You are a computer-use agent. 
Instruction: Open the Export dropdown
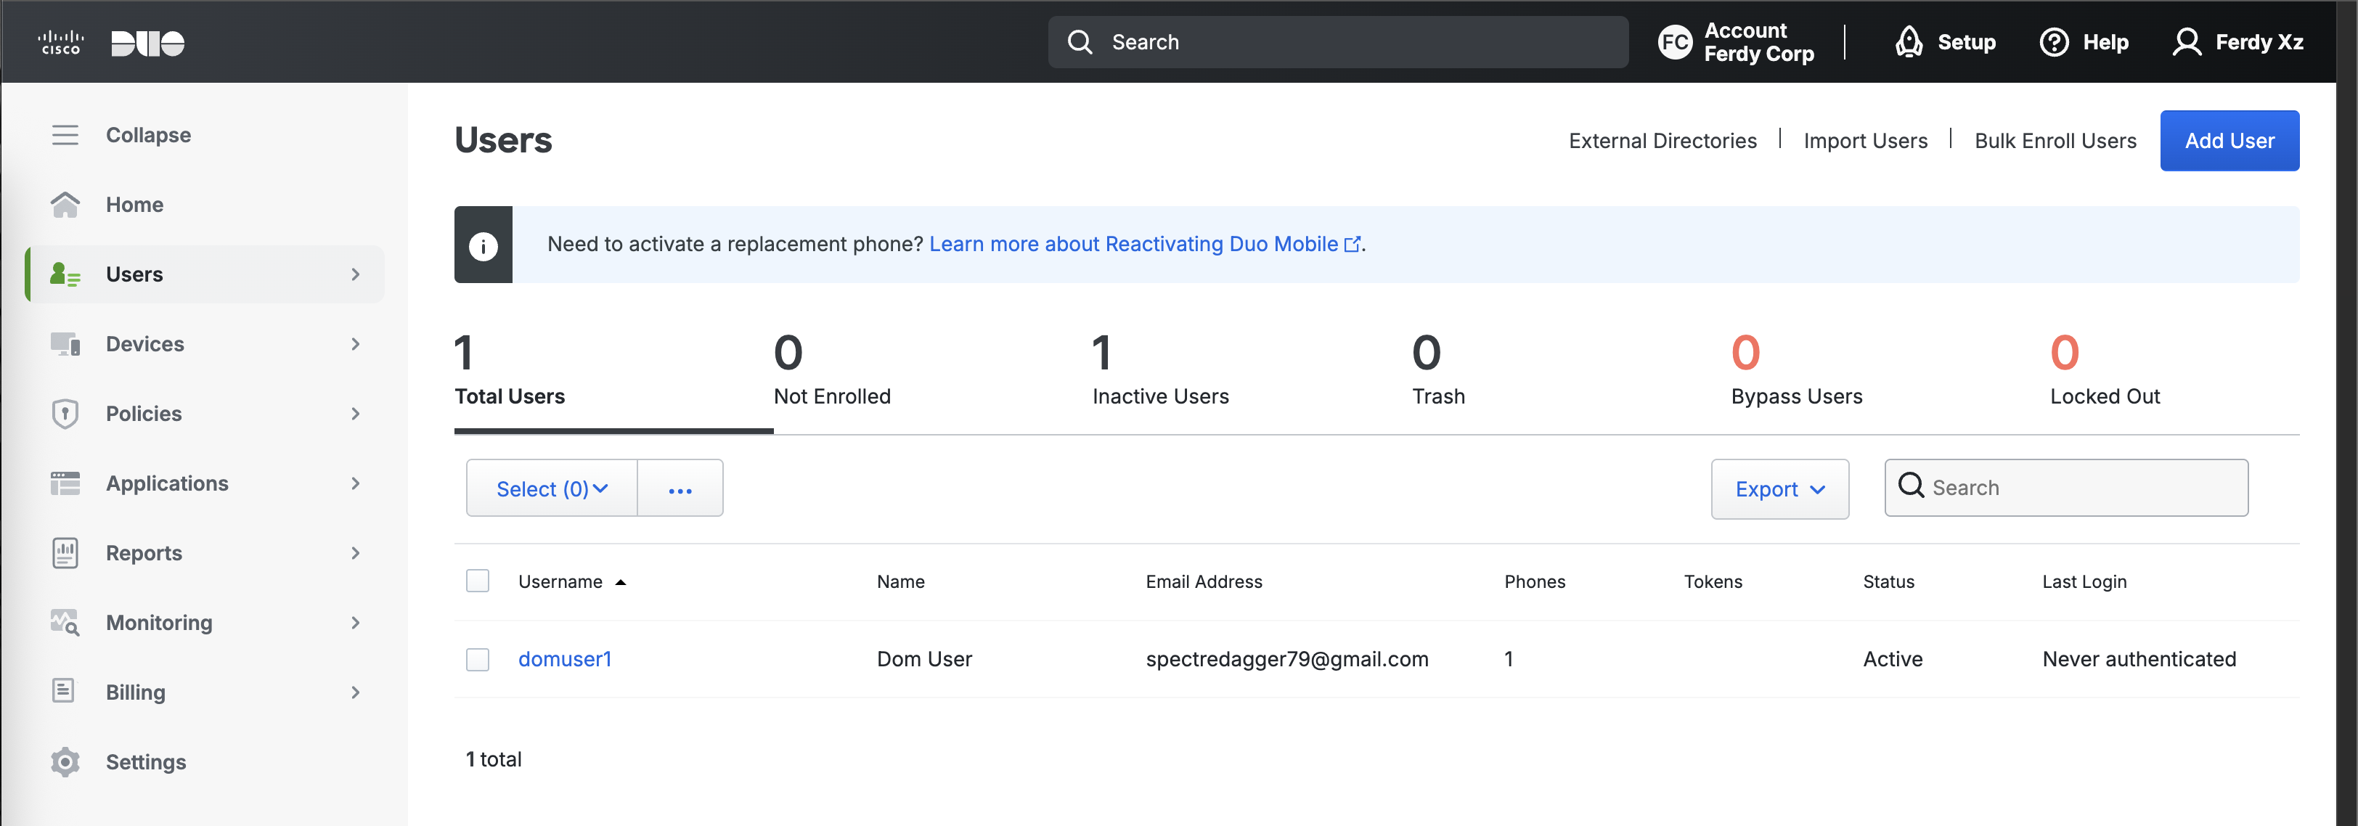coord(1779,488)
